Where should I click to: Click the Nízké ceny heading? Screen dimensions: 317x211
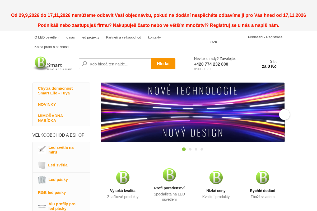pos(216,191)
